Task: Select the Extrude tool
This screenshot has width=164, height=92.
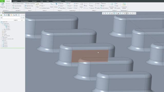Action: pyautogui.click(x=56, y=5)
